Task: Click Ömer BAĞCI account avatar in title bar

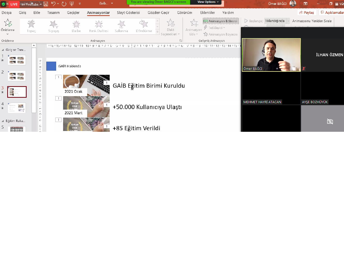Action: (293, 4)
